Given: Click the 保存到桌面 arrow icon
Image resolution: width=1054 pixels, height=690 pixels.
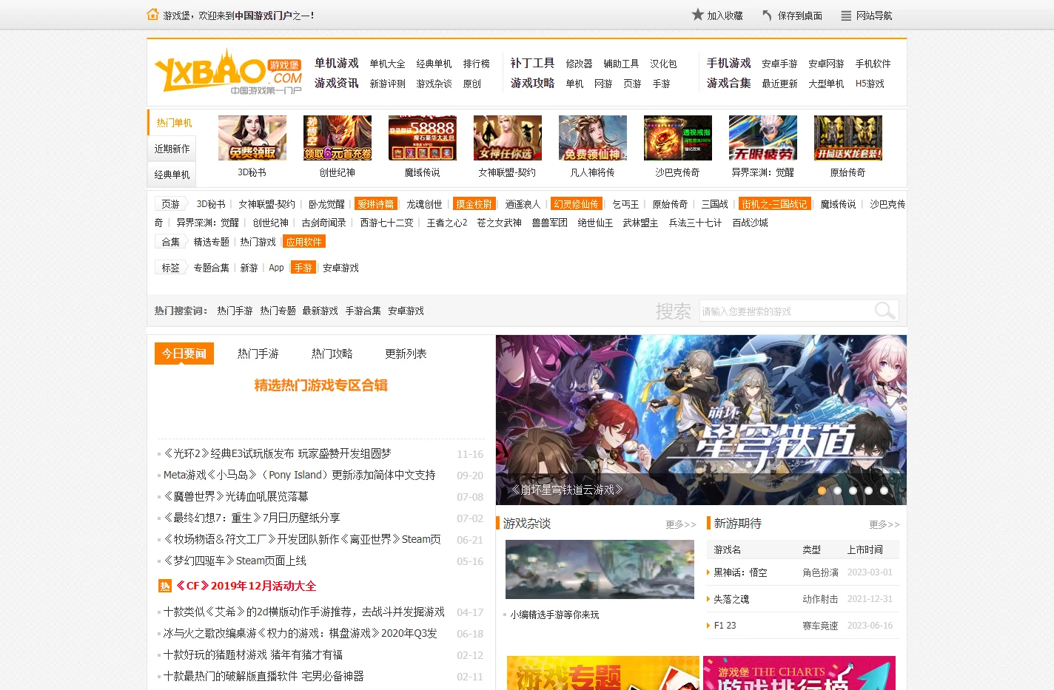Looking at the screenshot, I should coord(768,15).
